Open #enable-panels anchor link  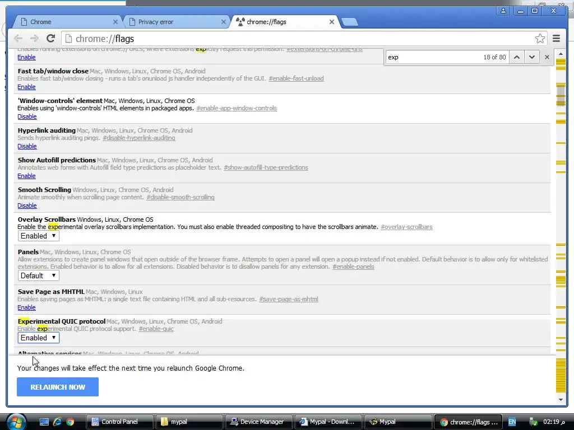point(353,267)
